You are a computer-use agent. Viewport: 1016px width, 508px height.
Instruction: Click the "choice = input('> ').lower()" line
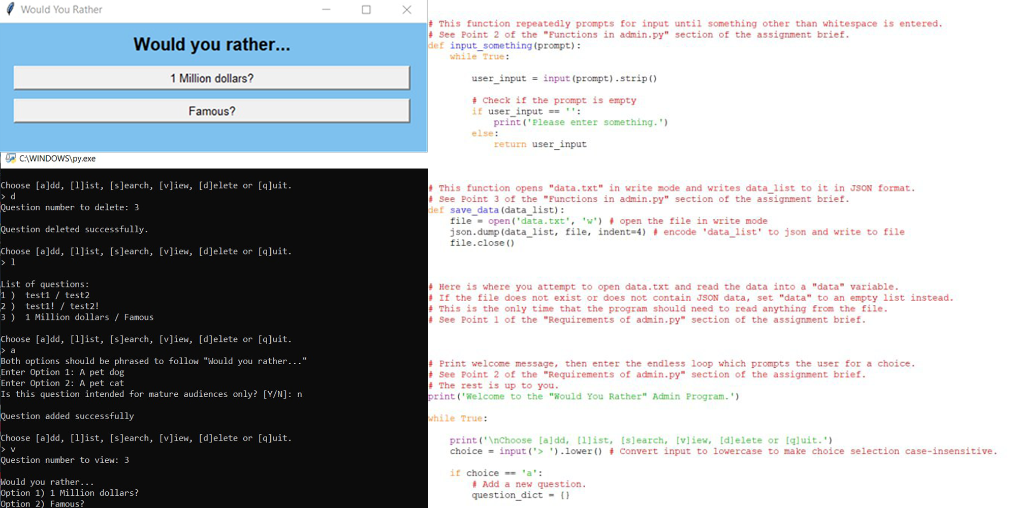(526, 451)
